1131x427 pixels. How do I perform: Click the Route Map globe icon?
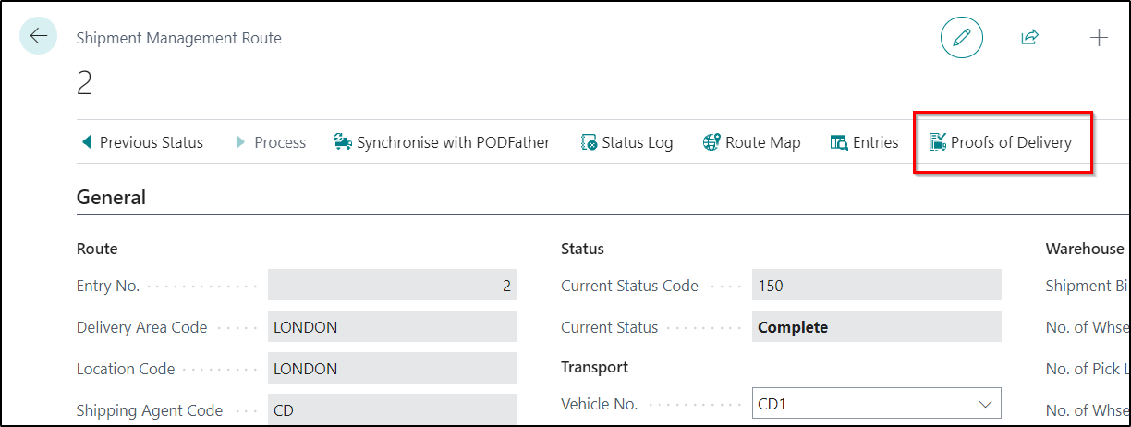point(711,142)
